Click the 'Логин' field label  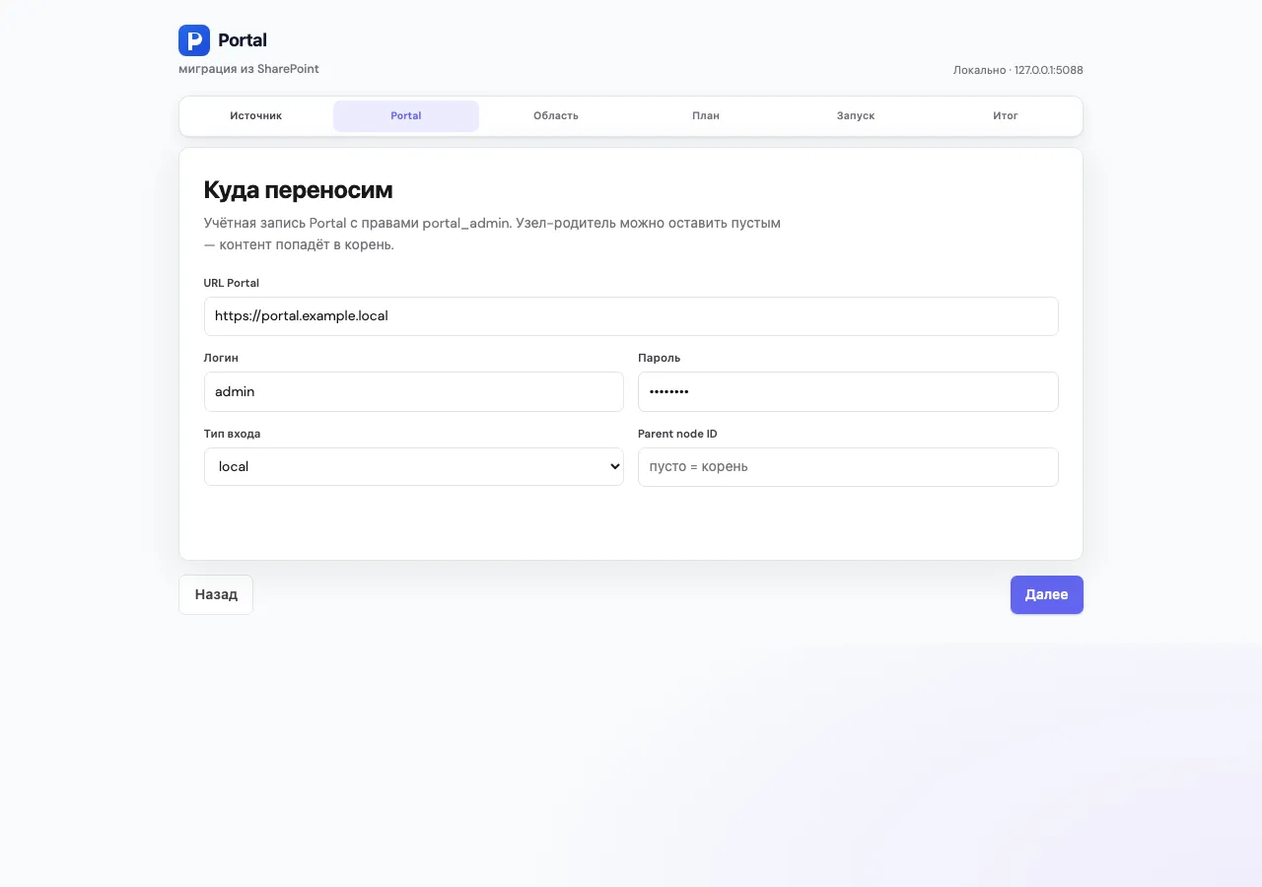pyautogui.click(x=221, y=358)
